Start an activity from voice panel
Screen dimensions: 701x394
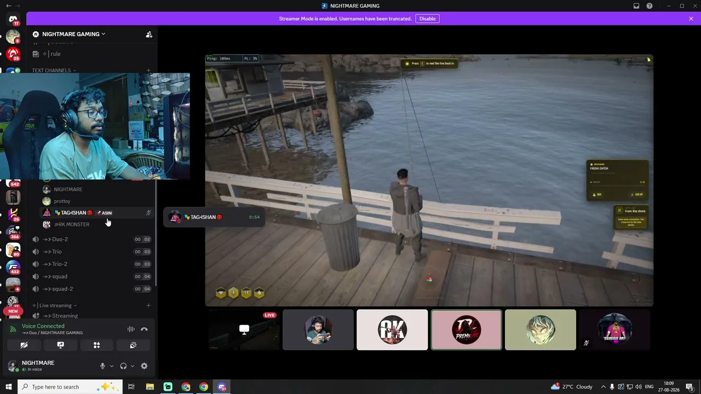click(96, 345)
